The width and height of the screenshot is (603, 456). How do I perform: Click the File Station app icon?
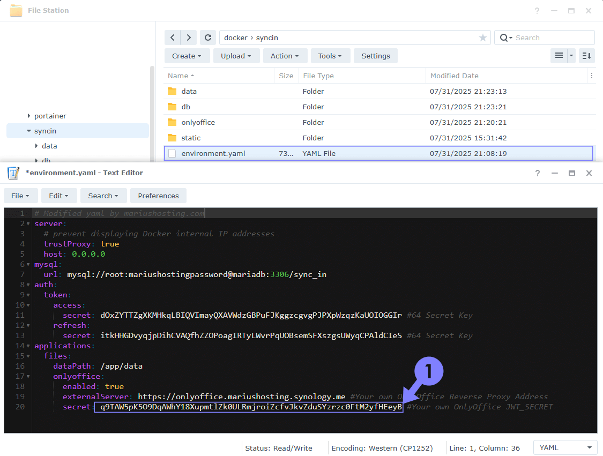(x=16, y=10)
